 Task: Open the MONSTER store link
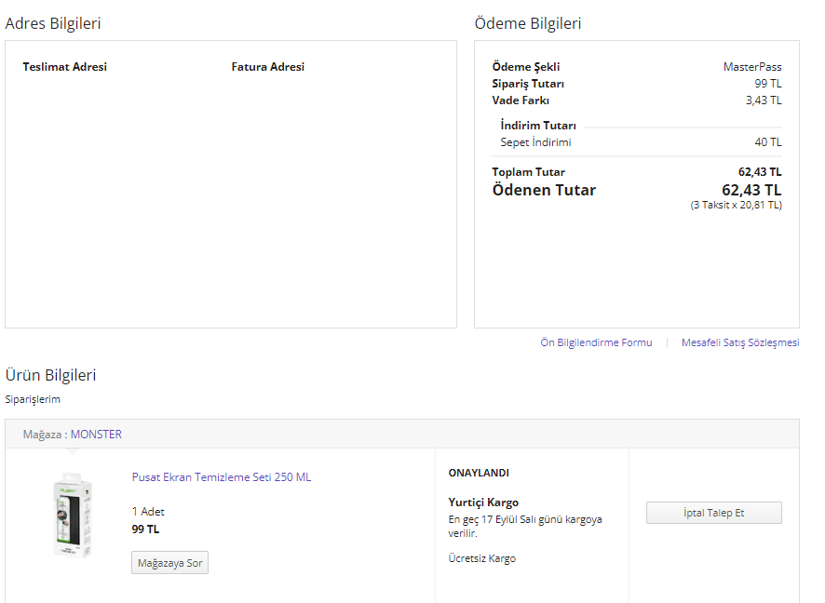point(96,435)
